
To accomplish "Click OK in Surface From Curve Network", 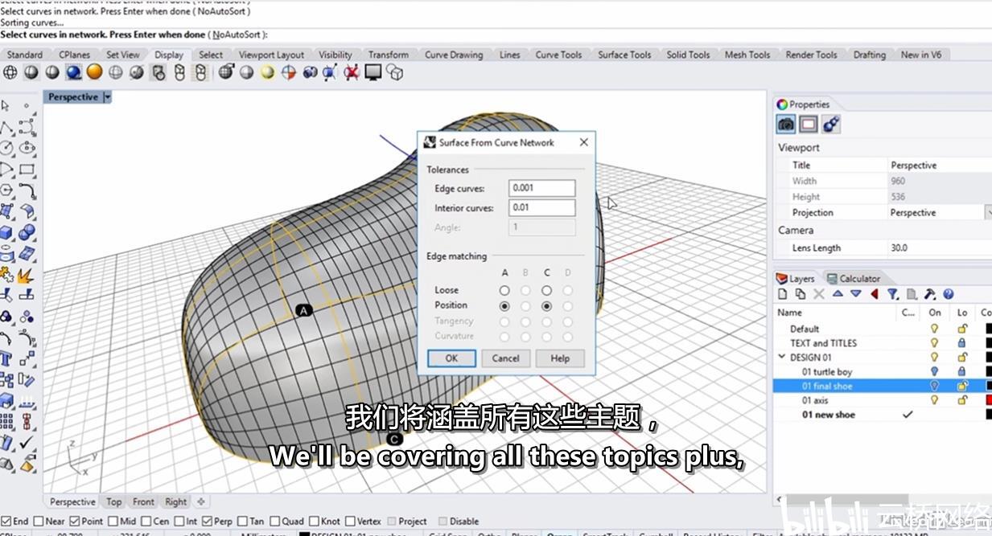I will [x=451, y=358].
